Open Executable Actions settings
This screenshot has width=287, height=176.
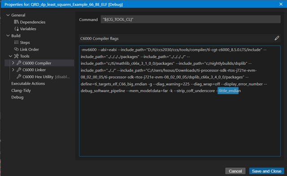click(x=28, y=84)
